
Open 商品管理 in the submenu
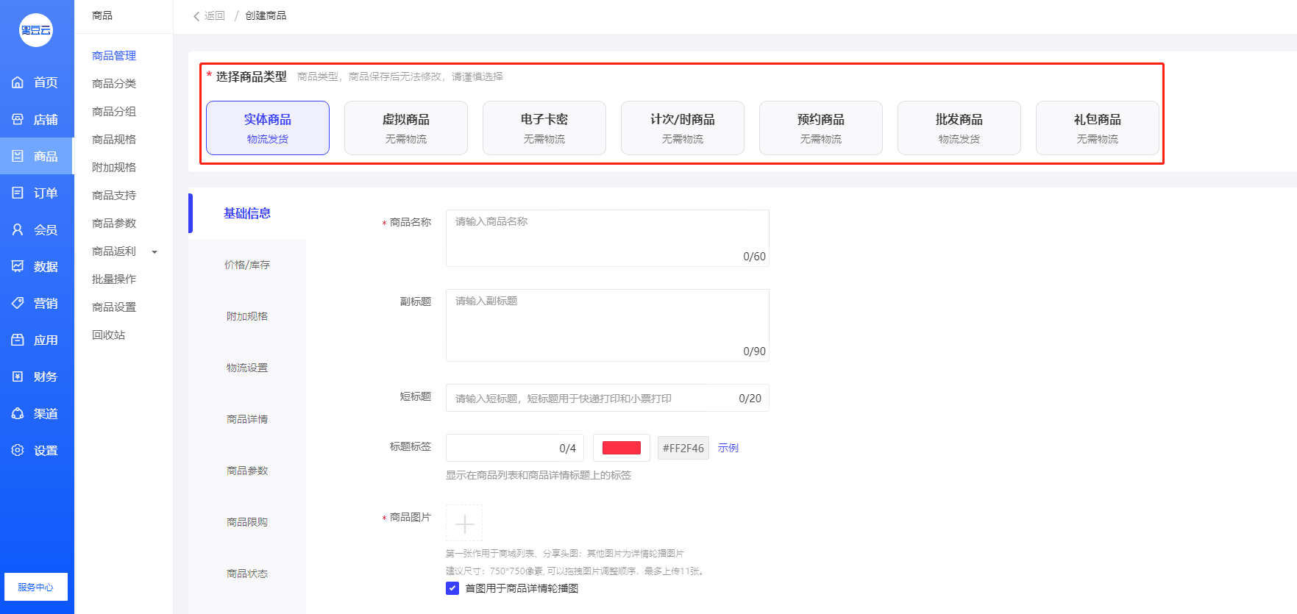click(x=114, y=56)
